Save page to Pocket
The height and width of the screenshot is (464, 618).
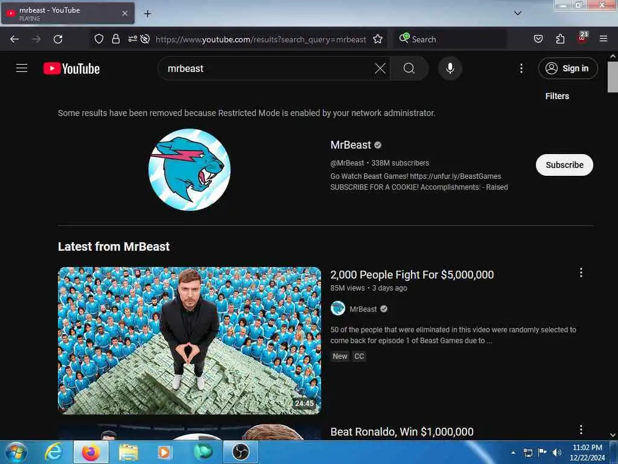coord(538,39)
